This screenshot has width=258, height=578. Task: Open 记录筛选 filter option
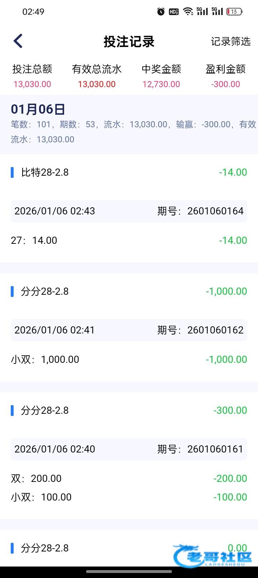(x=230, y=42)
